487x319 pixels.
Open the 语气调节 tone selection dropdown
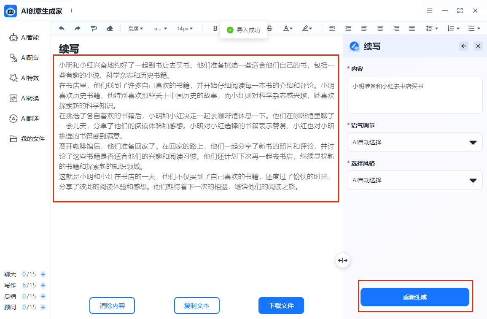pos(414,142)
